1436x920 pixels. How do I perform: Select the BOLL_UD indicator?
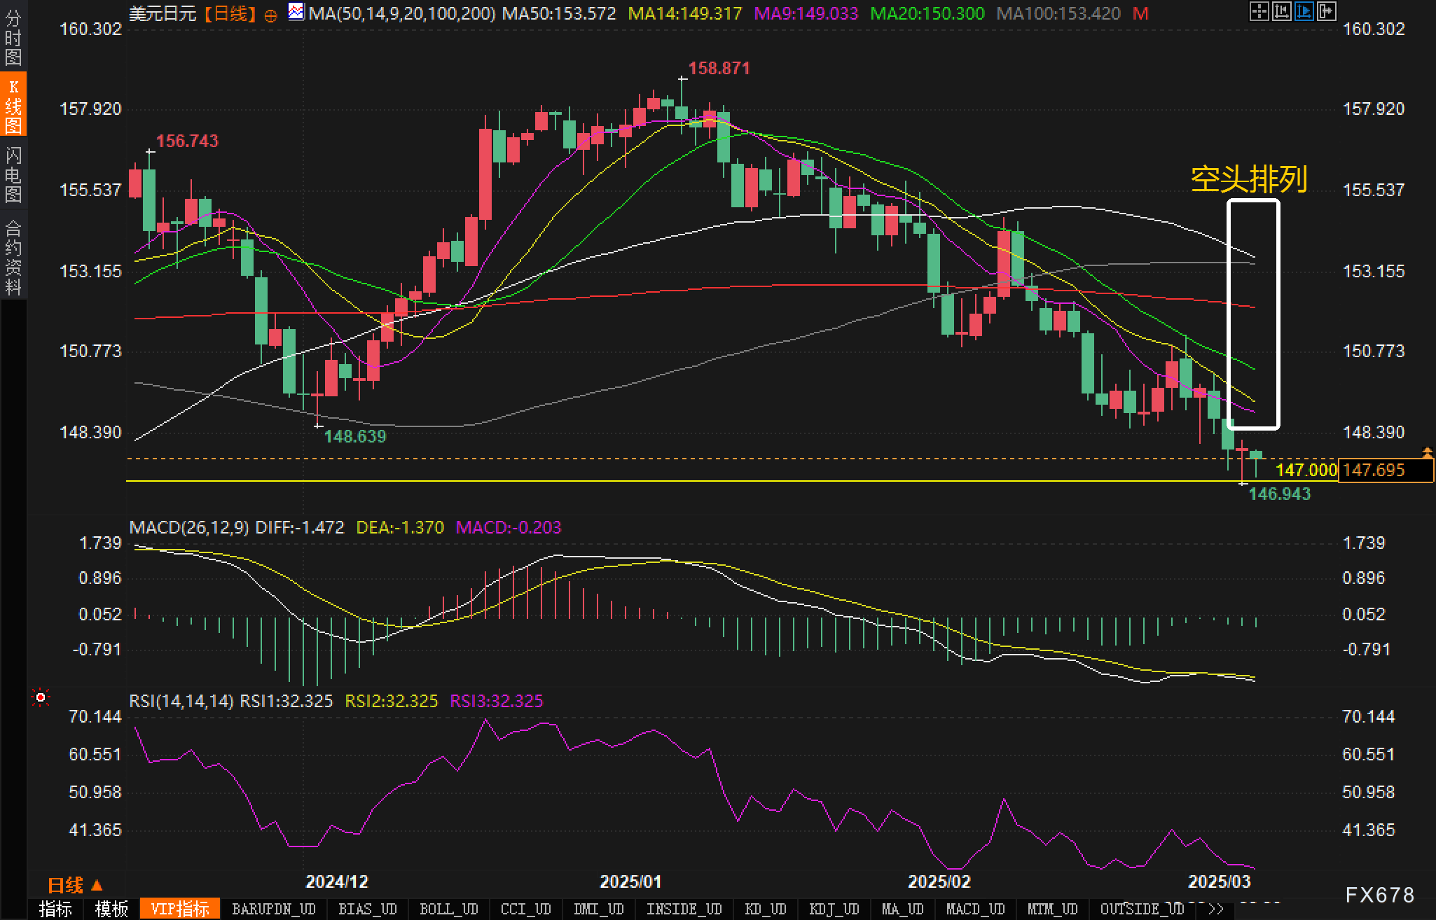point(448,909)
